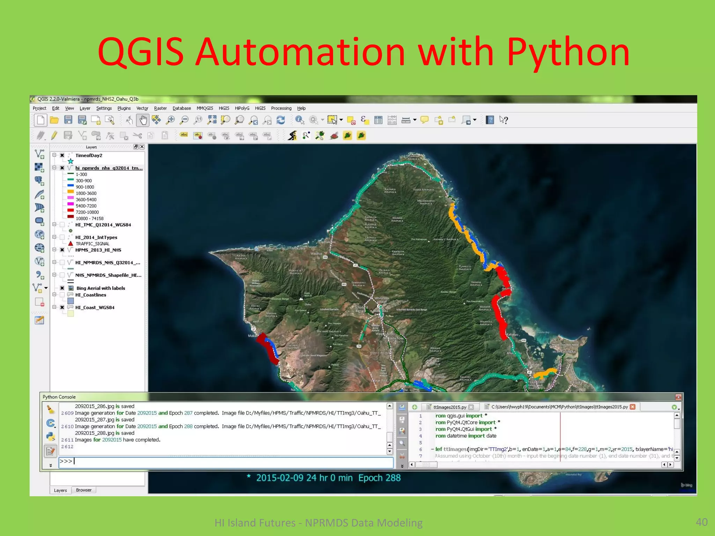The height and width of the screenshot is (536, 715).
Task: Click the Toggle Editing pencil icon
Action: (x=54, y=135)
